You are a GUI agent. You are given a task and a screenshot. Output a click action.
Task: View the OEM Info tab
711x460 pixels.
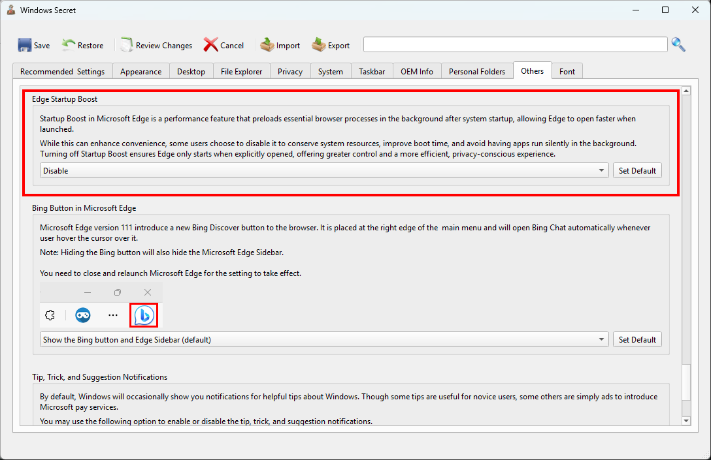point(417,72)
